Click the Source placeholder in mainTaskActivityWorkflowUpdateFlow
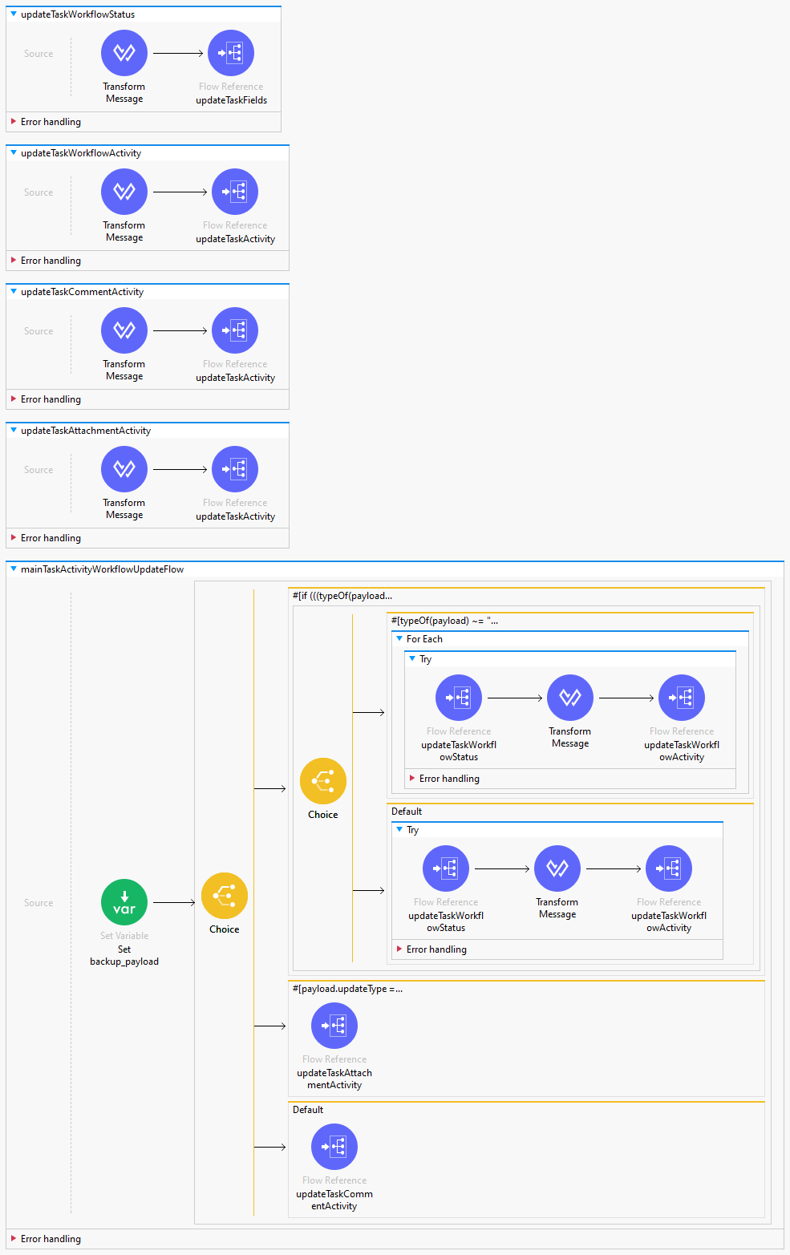Viewport: 790px width, 1255px height. (x=38, y=903)
